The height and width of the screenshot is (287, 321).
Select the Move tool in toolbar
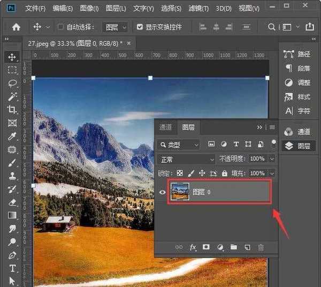[x=12, y=57]
